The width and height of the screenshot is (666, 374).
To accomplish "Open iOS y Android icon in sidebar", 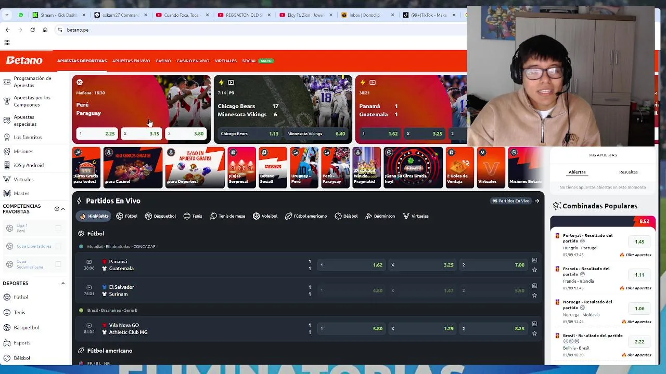I will pyautogui.click(x=7, y=165).
